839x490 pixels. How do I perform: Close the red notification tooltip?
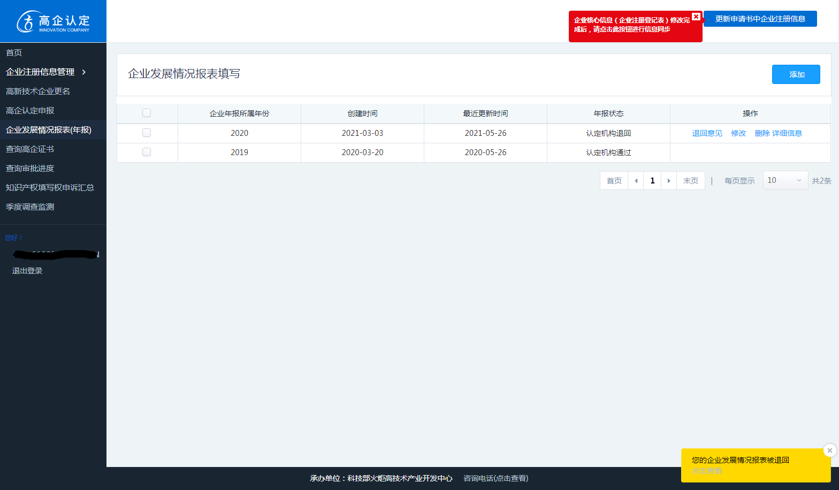696,17
